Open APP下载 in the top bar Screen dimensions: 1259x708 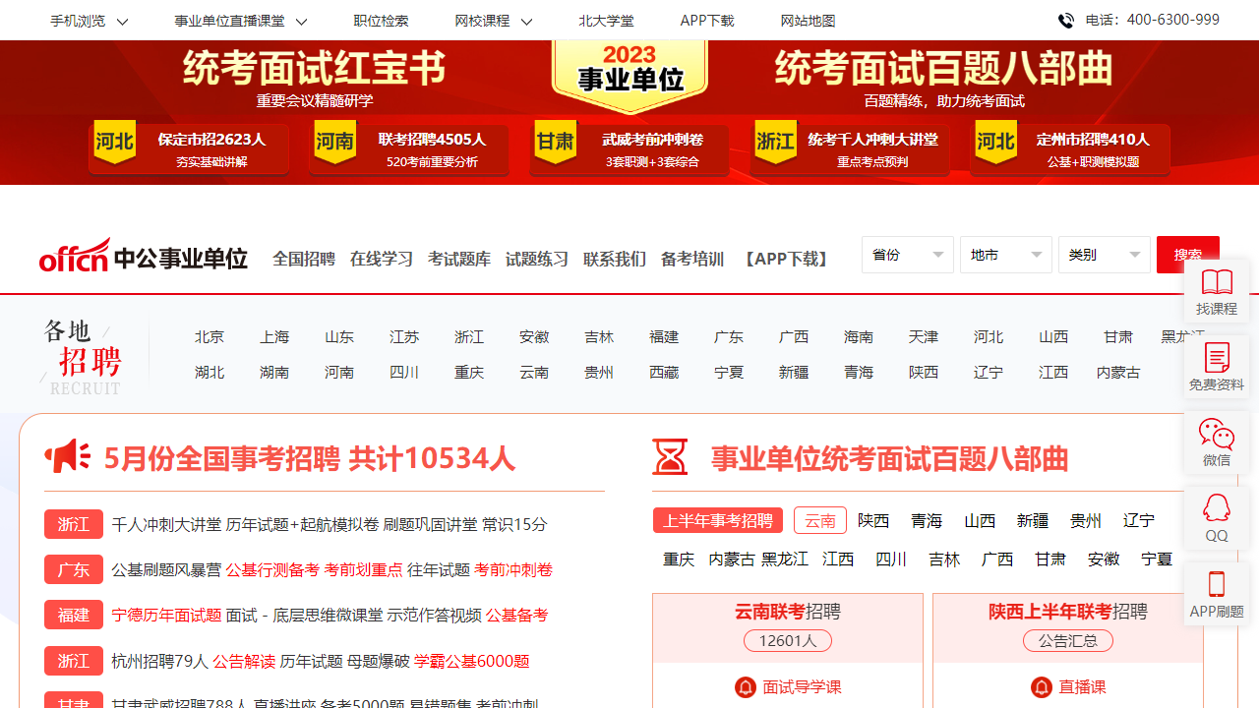(x=707, y=21)
